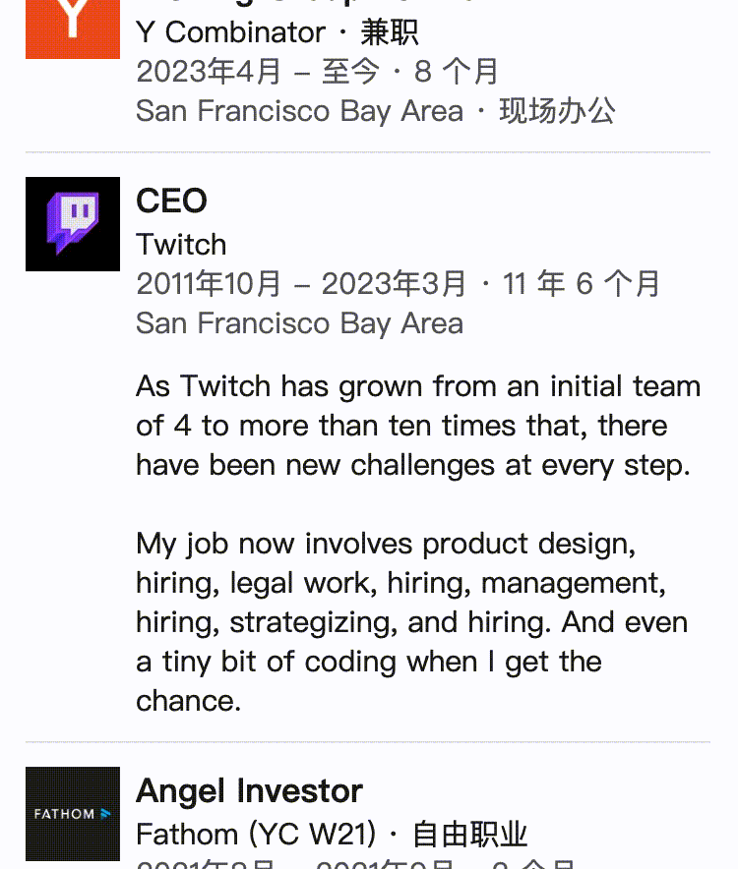
Task: Click the 兼职 employment type label
Action: click(x=390, y=32)
